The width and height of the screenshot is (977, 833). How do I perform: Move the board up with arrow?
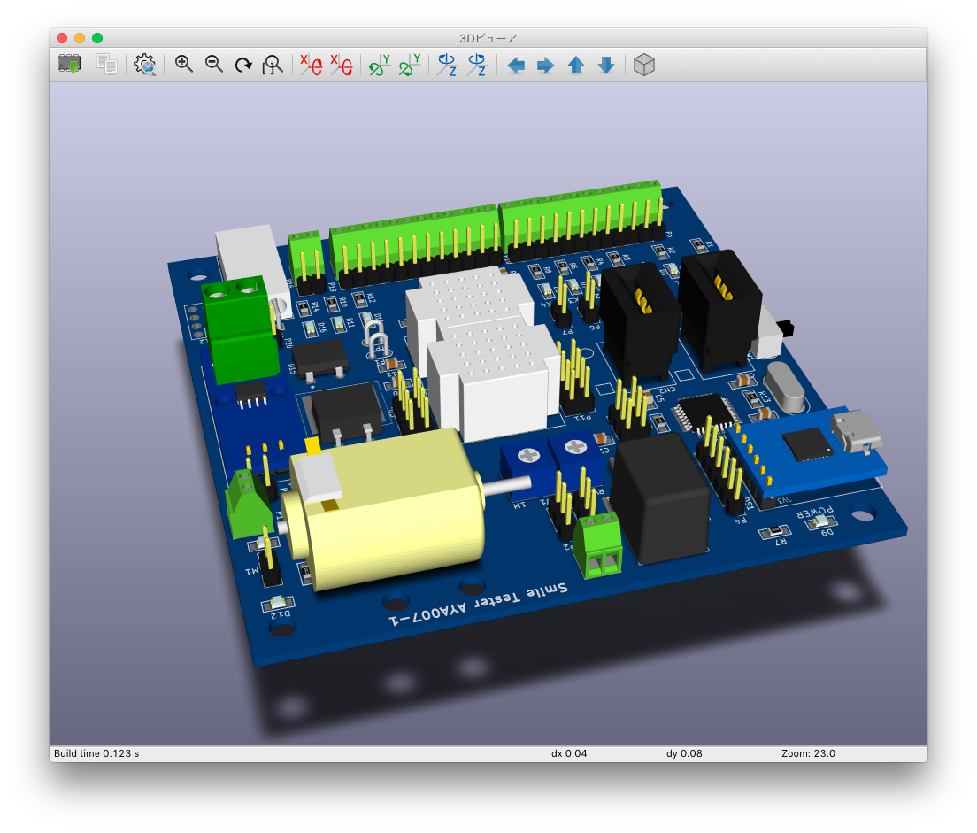(576, 65)
